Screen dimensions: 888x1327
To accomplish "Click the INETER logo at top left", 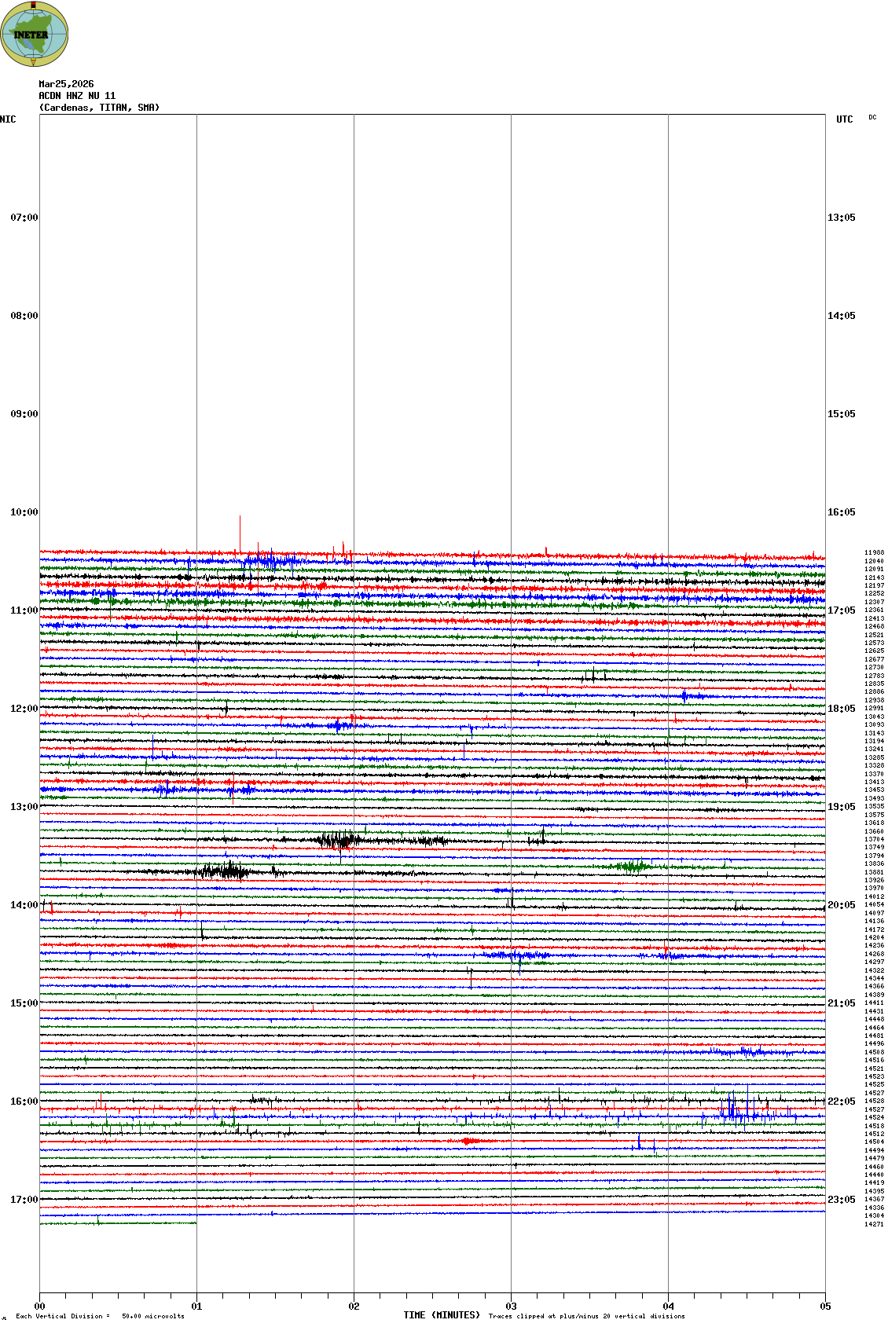I will pyautogui.click(x=35, y=34).
